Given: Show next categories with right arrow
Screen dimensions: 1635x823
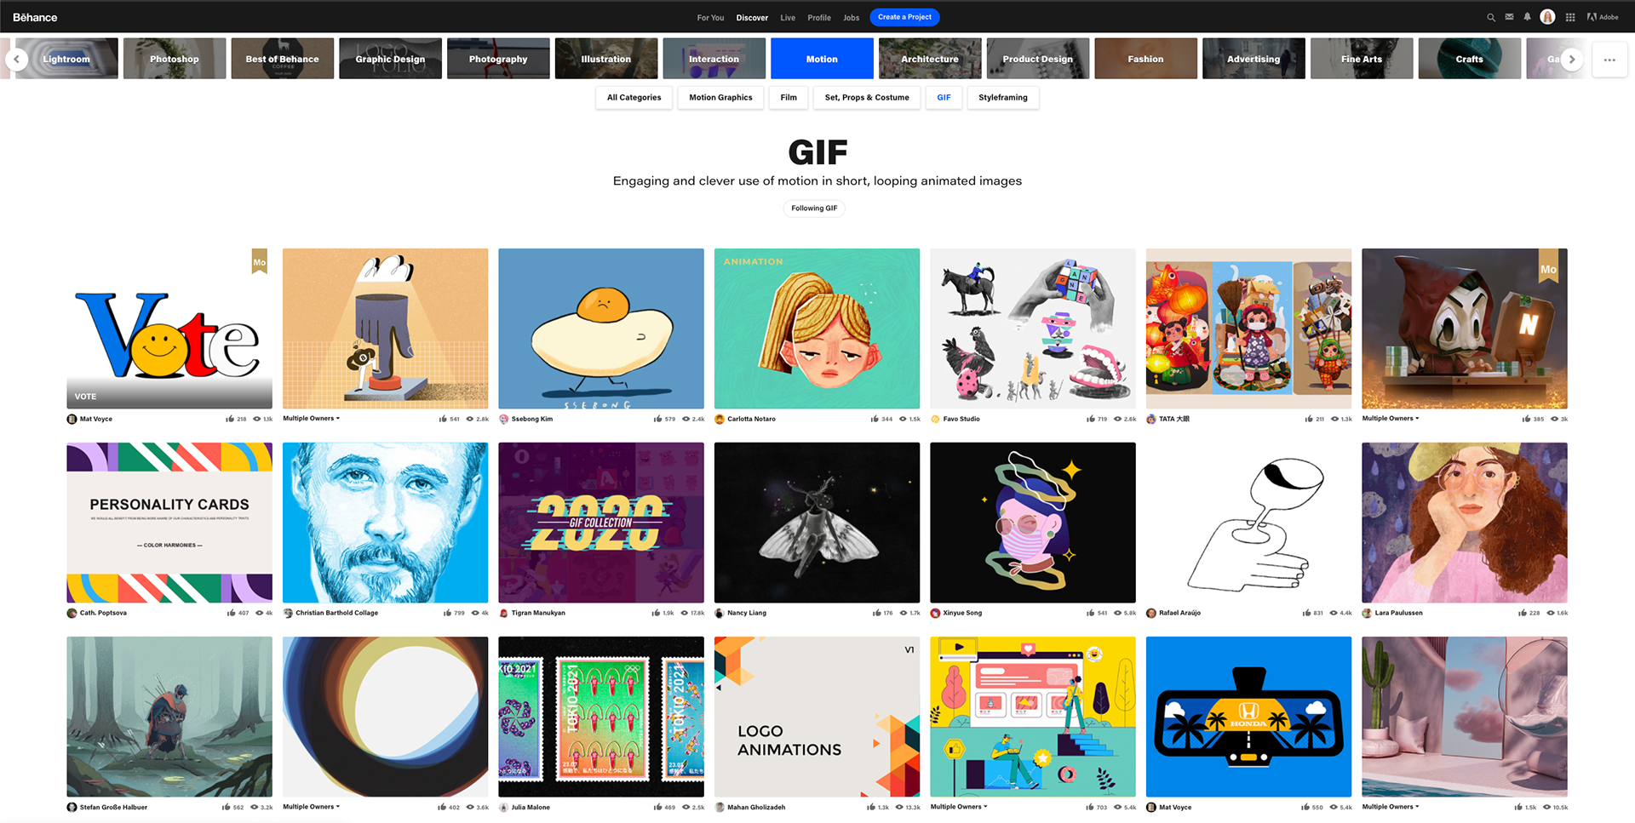Looking at the screenshot, I should point(1572,60).
